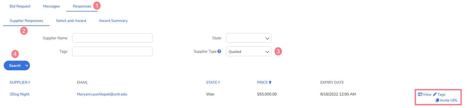Click the Maryann.puchlopek@unh.edu email link
The height and width of the screenshot is (108, 469).
click(x=102, y=94)
